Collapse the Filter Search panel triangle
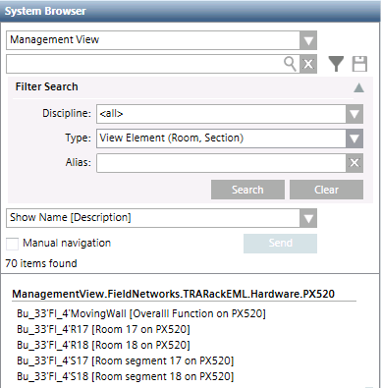The width and height of the screenshot is (381, 388). pyautogui.click(x=358, y=87)
